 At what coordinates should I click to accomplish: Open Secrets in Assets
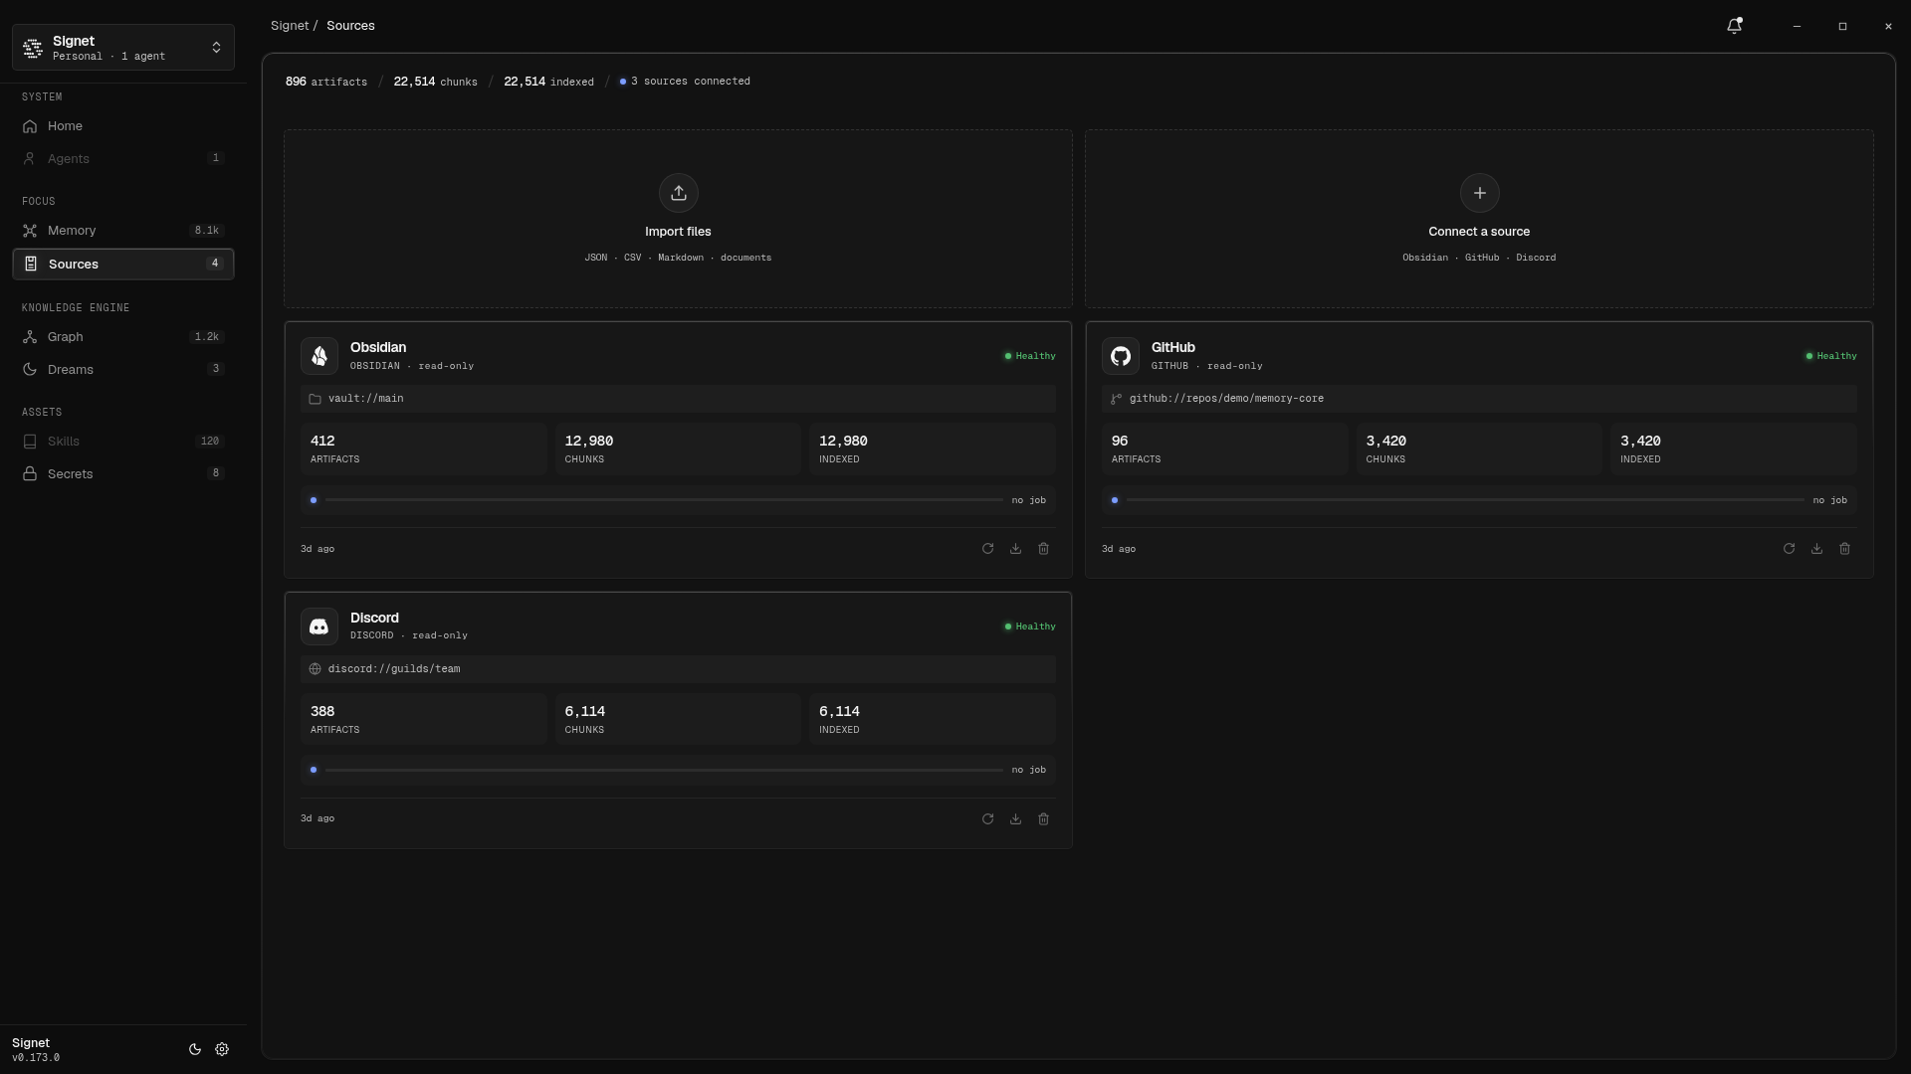pos(123,473)
